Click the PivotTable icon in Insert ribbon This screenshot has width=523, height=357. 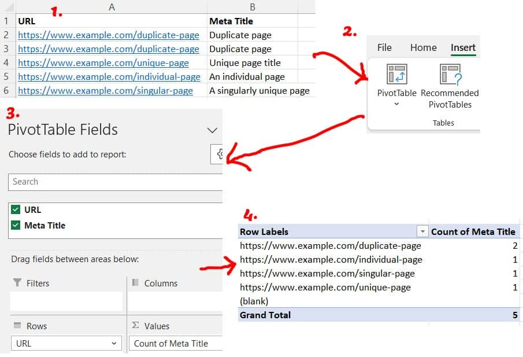(397, 75)
